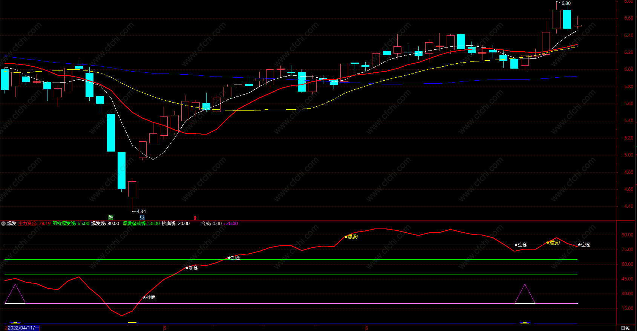Click the 15.00 indicator axis label
The height and width of the screenshot is (331, 637).
(x=628, y=308)
